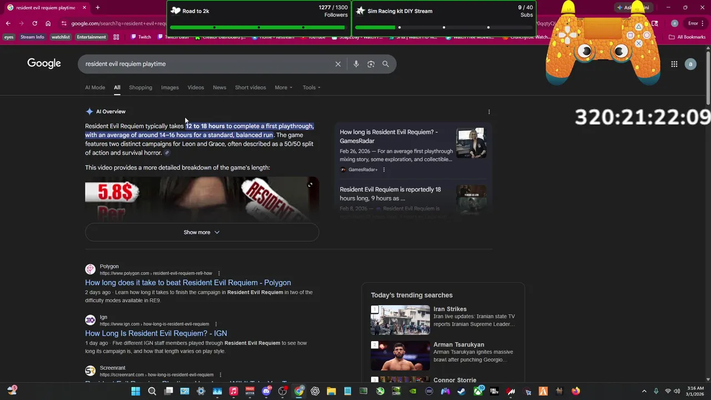Screen dimensions: 711x400
Task: Open the Arman Tsarukyan trending search
Action: 459,344
